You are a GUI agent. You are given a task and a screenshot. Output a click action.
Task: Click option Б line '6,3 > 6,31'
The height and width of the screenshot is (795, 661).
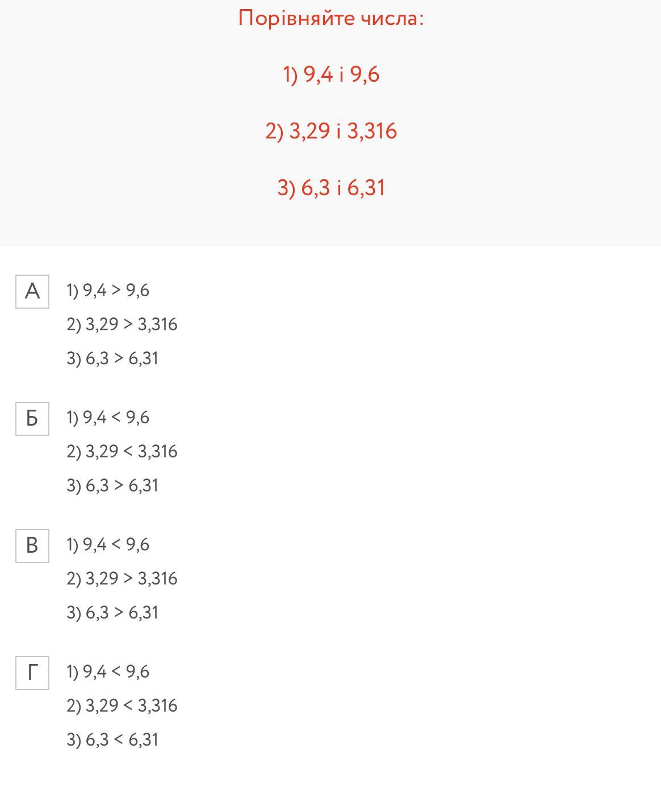[x=112, y=486]
